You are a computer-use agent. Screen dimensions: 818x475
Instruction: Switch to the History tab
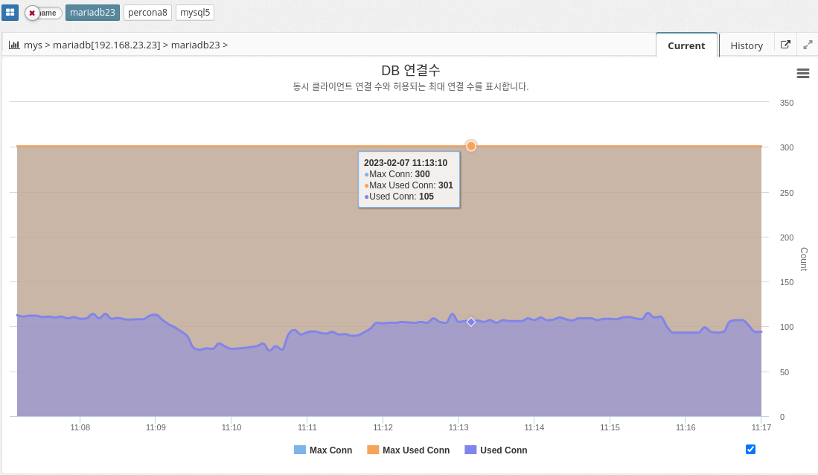[746, 45]
